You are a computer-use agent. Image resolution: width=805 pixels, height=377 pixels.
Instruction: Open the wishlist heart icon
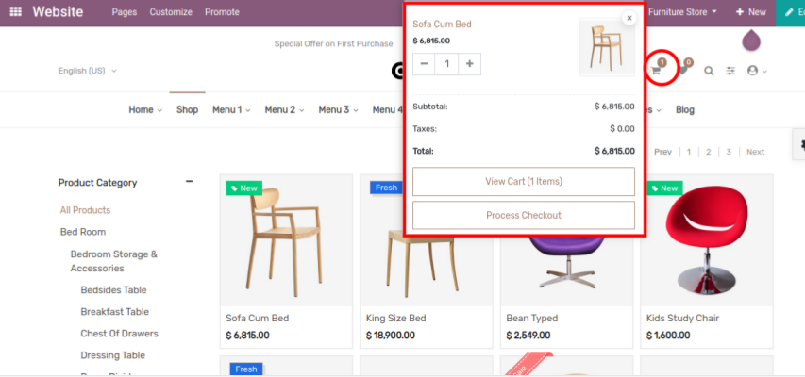coord(682,71)
